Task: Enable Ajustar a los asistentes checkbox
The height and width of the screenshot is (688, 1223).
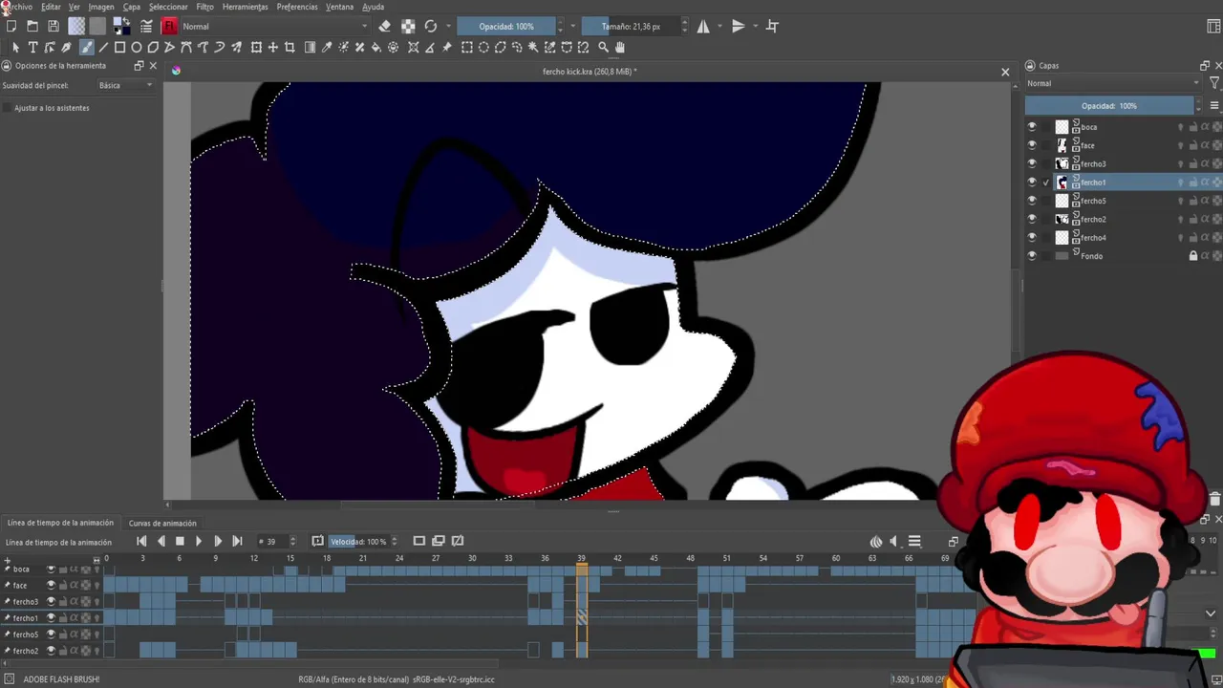Action: (x=8, y=108)
